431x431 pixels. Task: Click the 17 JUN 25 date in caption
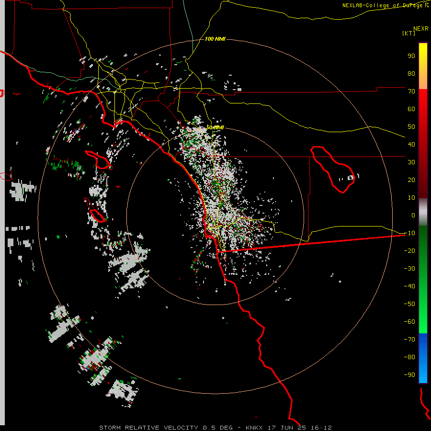click(x=287, y=428)
